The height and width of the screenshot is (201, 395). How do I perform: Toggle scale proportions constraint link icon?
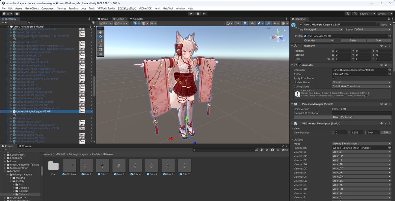pos(329,59)
